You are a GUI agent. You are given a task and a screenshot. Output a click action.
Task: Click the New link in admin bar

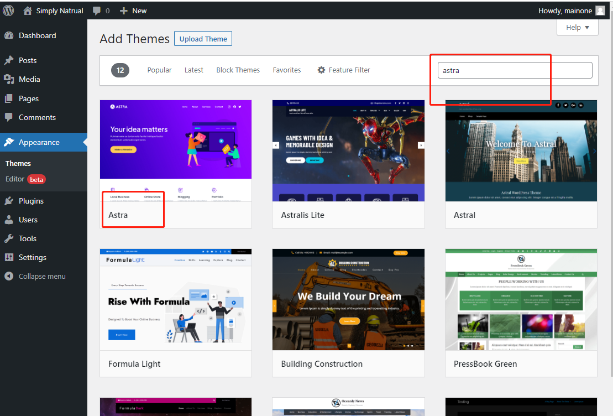(x=139, y=11)
